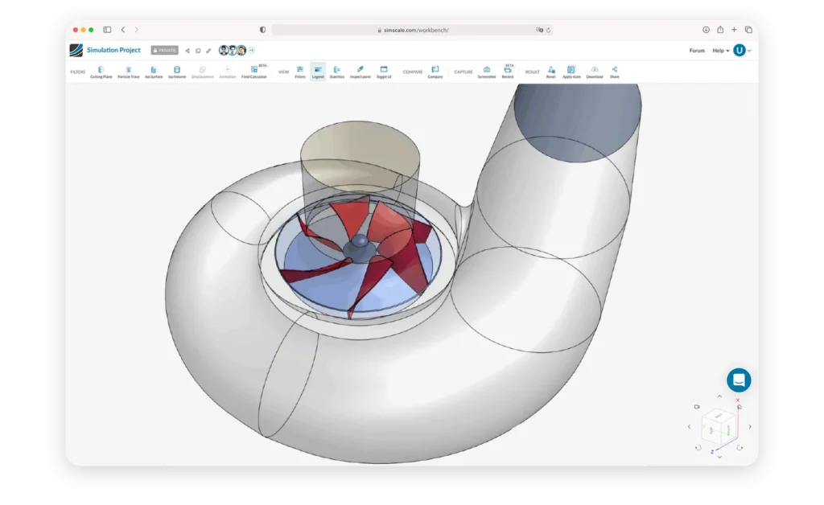Open the Iso Volume tool
Screen dimensions: 824x505
coord(177,71)
